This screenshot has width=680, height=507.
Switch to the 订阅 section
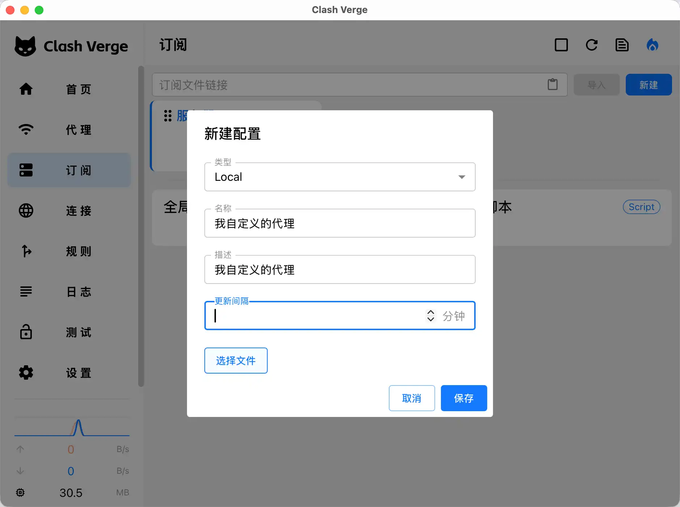[71, 170]
